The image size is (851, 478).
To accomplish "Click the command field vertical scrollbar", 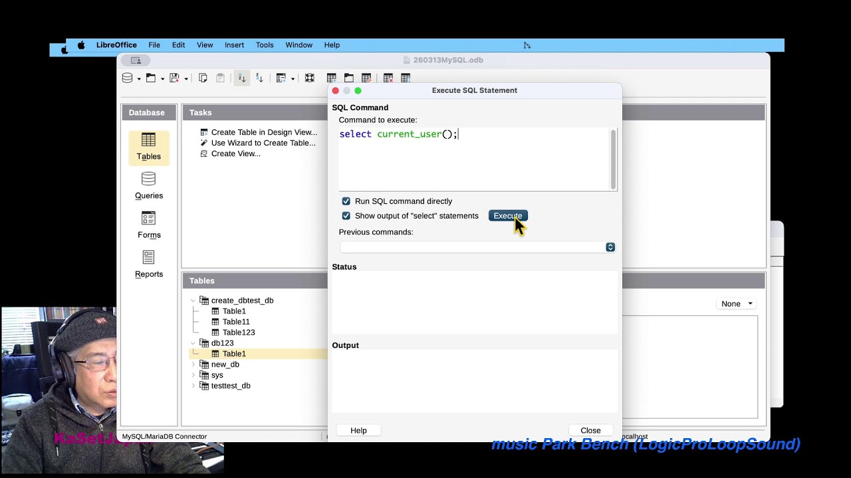I will (x=613, y=159).
